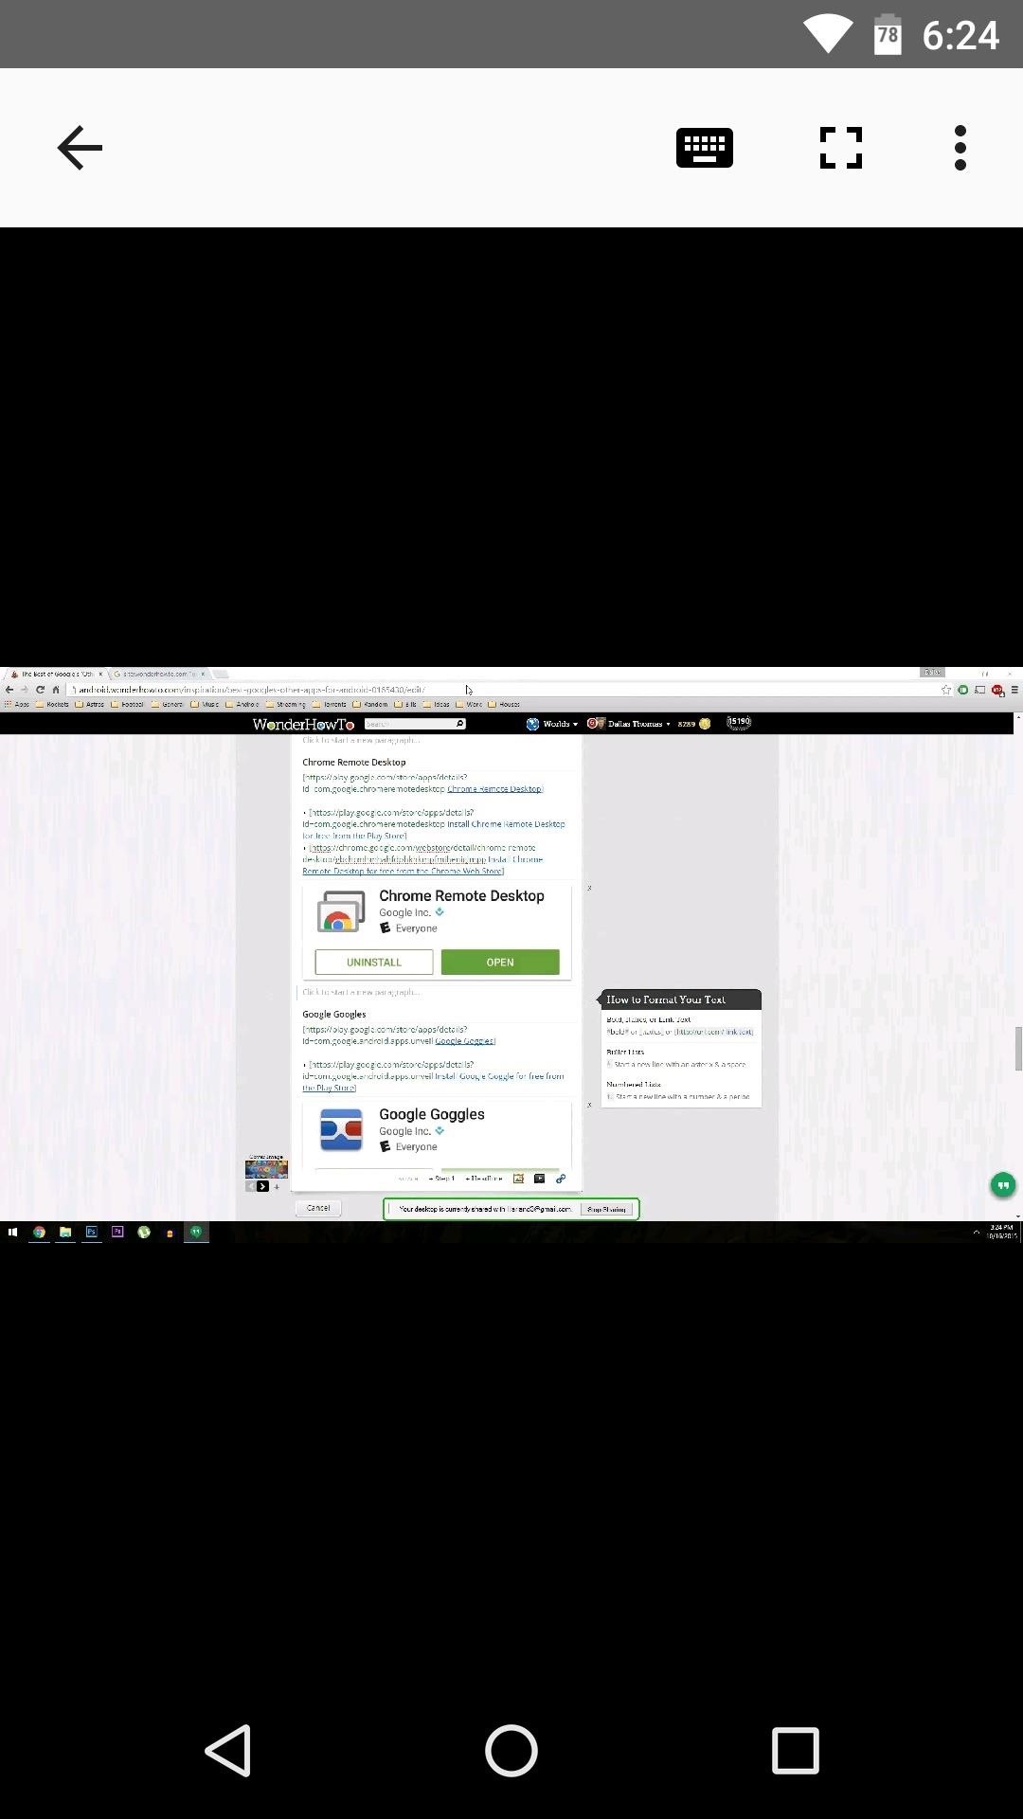The image size is (1023, 1819).
Task: Click the cover image thumbnail
Action: 266,1169
